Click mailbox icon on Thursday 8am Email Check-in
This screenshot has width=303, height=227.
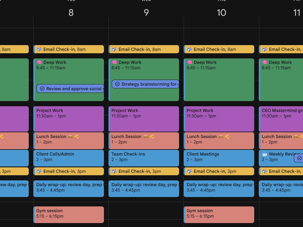click(x=190, y=49)
